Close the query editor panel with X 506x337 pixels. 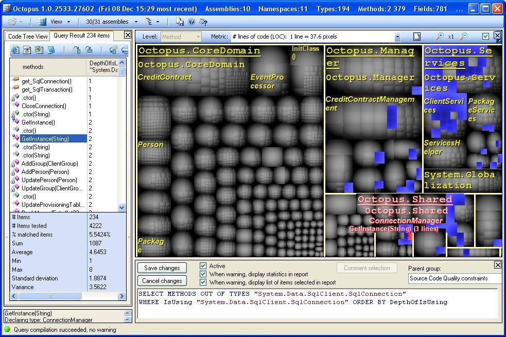(498, 265)
